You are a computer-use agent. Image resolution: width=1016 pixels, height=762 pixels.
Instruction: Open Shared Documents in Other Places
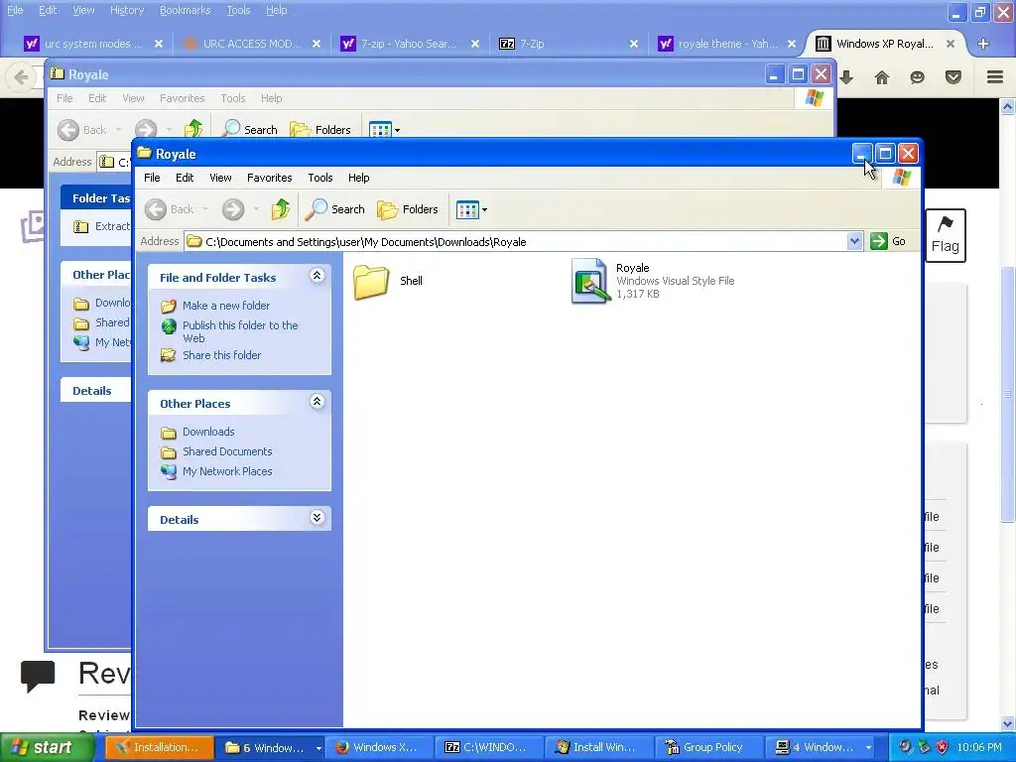[227, 451]
